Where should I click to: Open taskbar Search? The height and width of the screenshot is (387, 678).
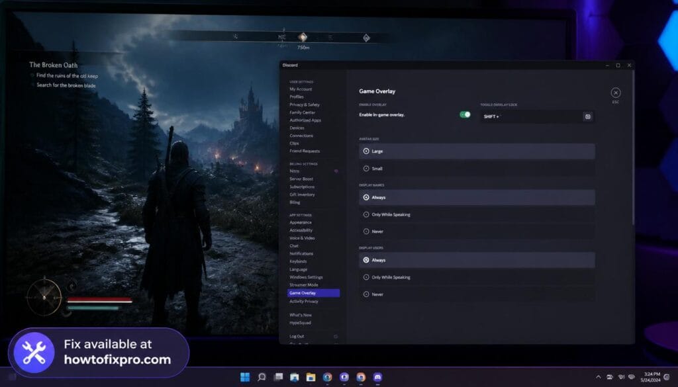(262, 377)
